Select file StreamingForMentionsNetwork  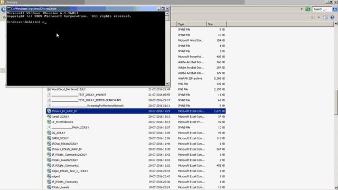click(88, 106)
